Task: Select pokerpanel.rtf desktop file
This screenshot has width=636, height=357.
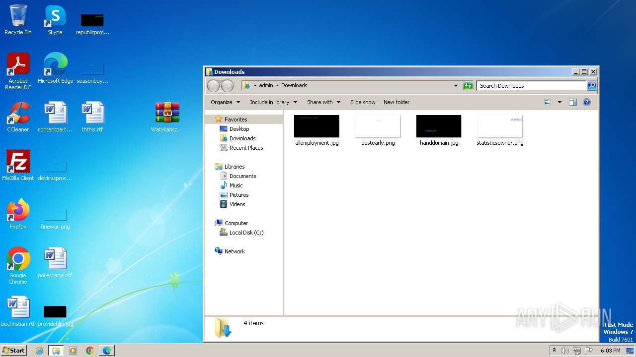Action: click(55, 263)
